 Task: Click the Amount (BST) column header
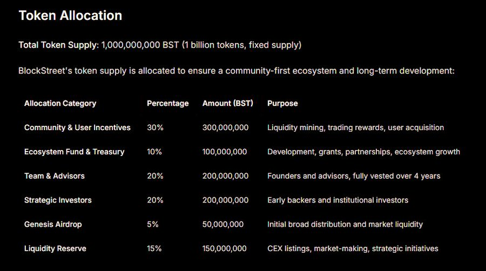click(227, 103)
